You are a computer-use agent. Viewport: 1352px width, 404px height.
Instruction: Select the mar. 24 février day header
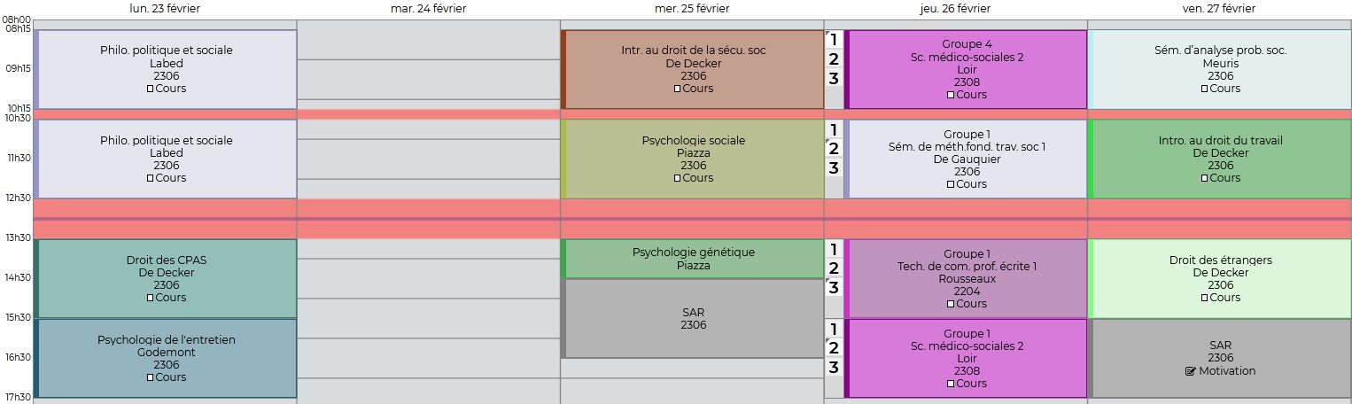click(428, 9)
